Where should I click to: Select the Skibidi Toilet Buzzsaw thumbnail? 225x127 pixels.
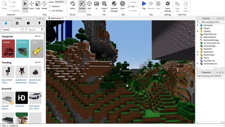[35, 72]
